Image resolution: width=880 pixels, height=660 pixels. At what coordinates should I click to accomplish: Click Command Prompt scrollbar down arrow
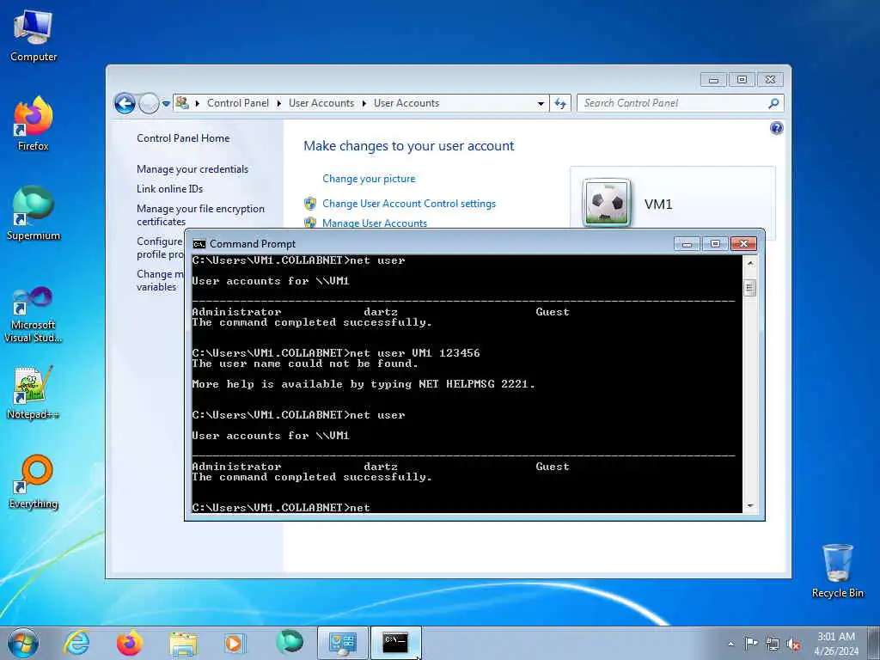pos(749,506)
